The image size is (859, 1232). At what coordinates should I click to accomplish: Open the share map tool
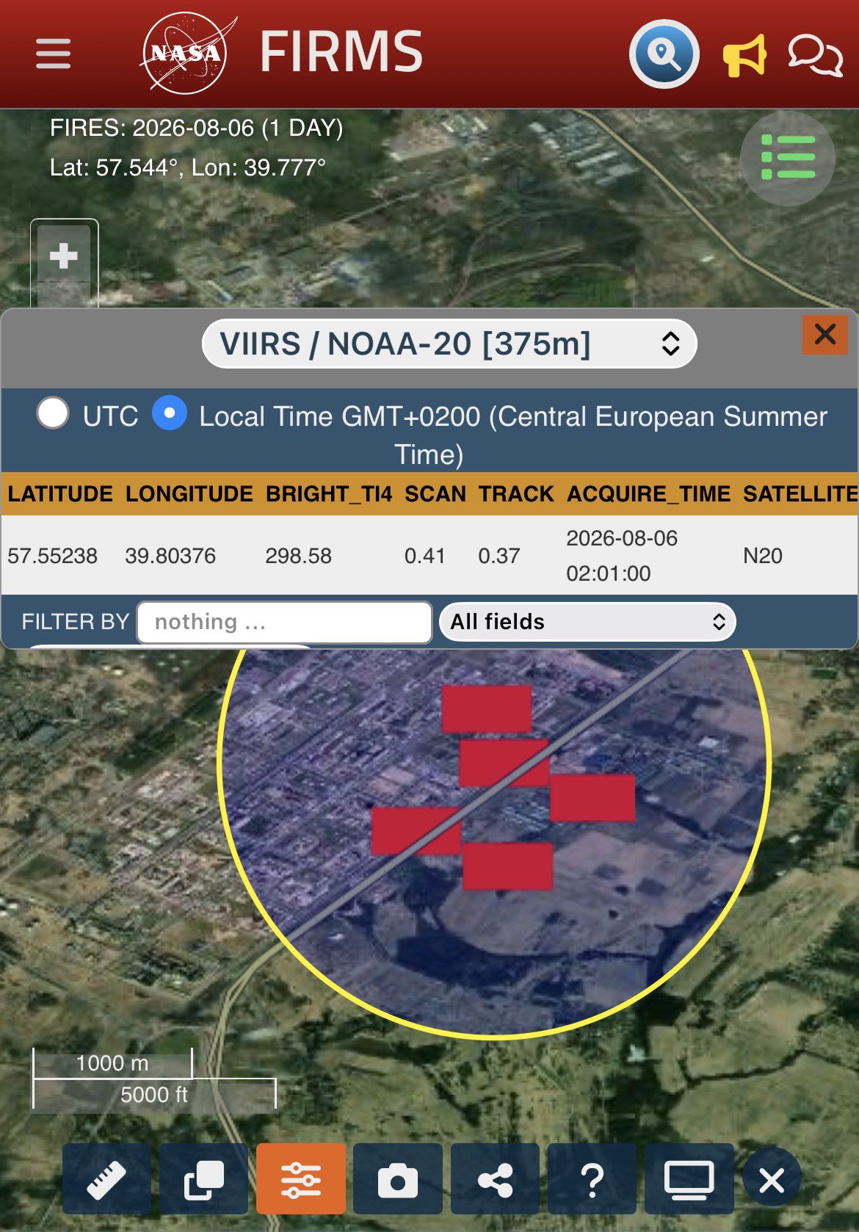point(495,1179)
